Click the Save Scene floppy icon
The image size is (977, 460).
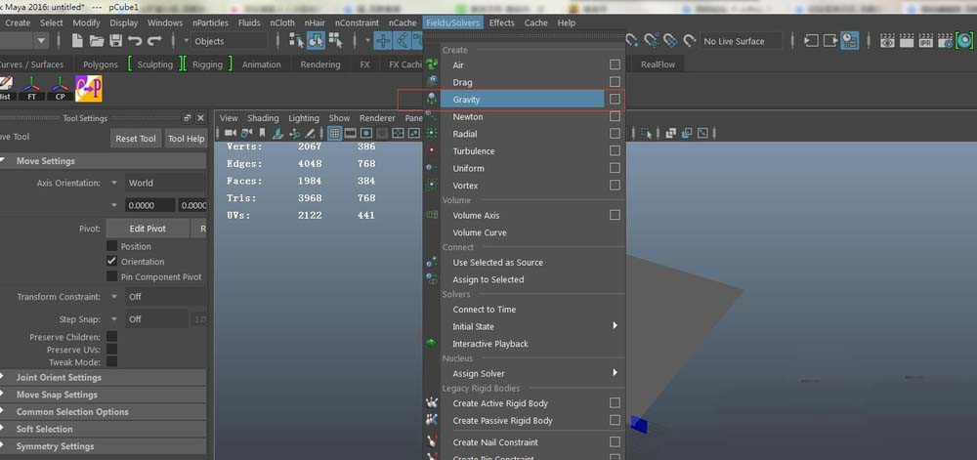click(116, 41)
